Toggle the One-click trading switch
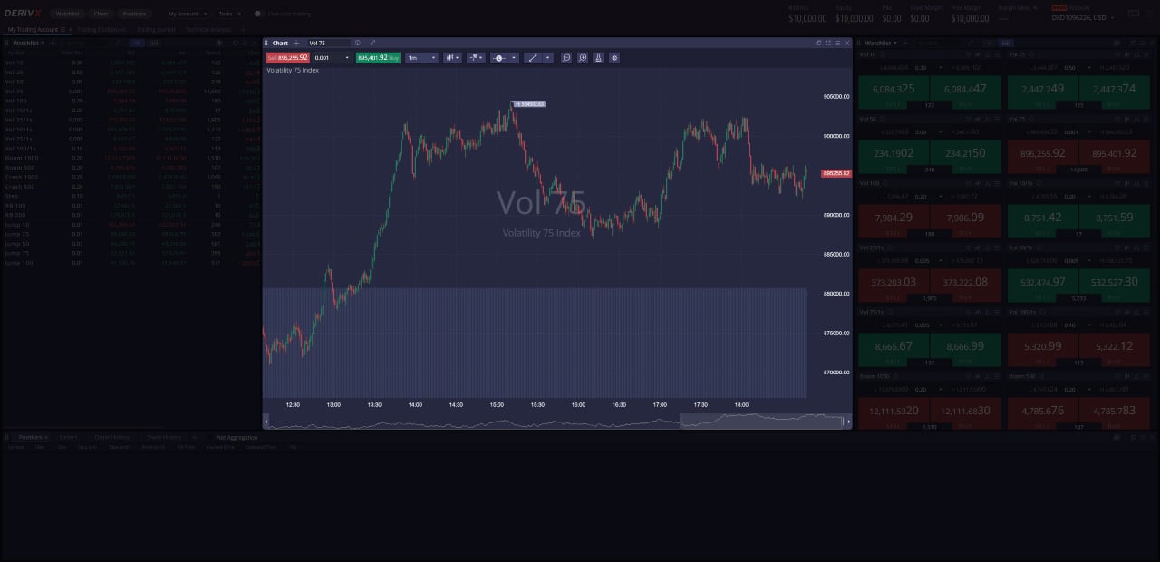Viewport: 1160px width, 562px height. pyautogui.click(x=259, y=14)
